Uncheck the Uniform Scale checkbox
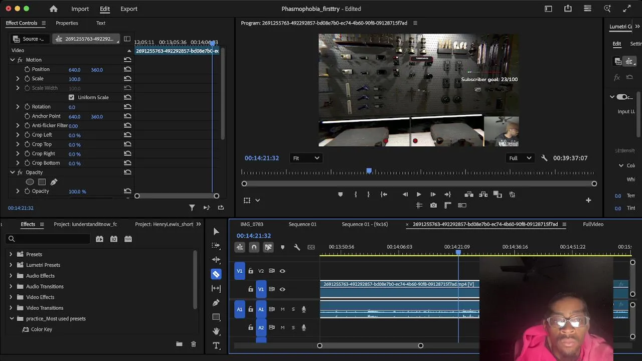Screen dimensions: 642x361 point(71,97)
